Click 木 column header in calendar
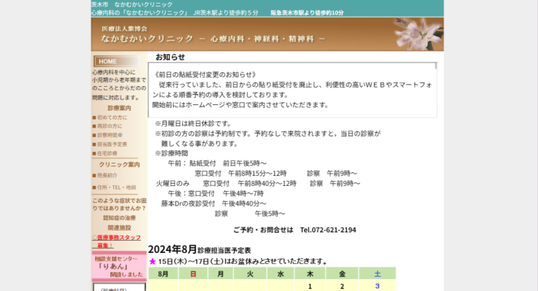 coord(310,274)
